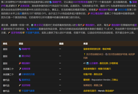Screen dimensions: 138x94
Task: Open the 公正徽章 link
Action: coord(94,63)
